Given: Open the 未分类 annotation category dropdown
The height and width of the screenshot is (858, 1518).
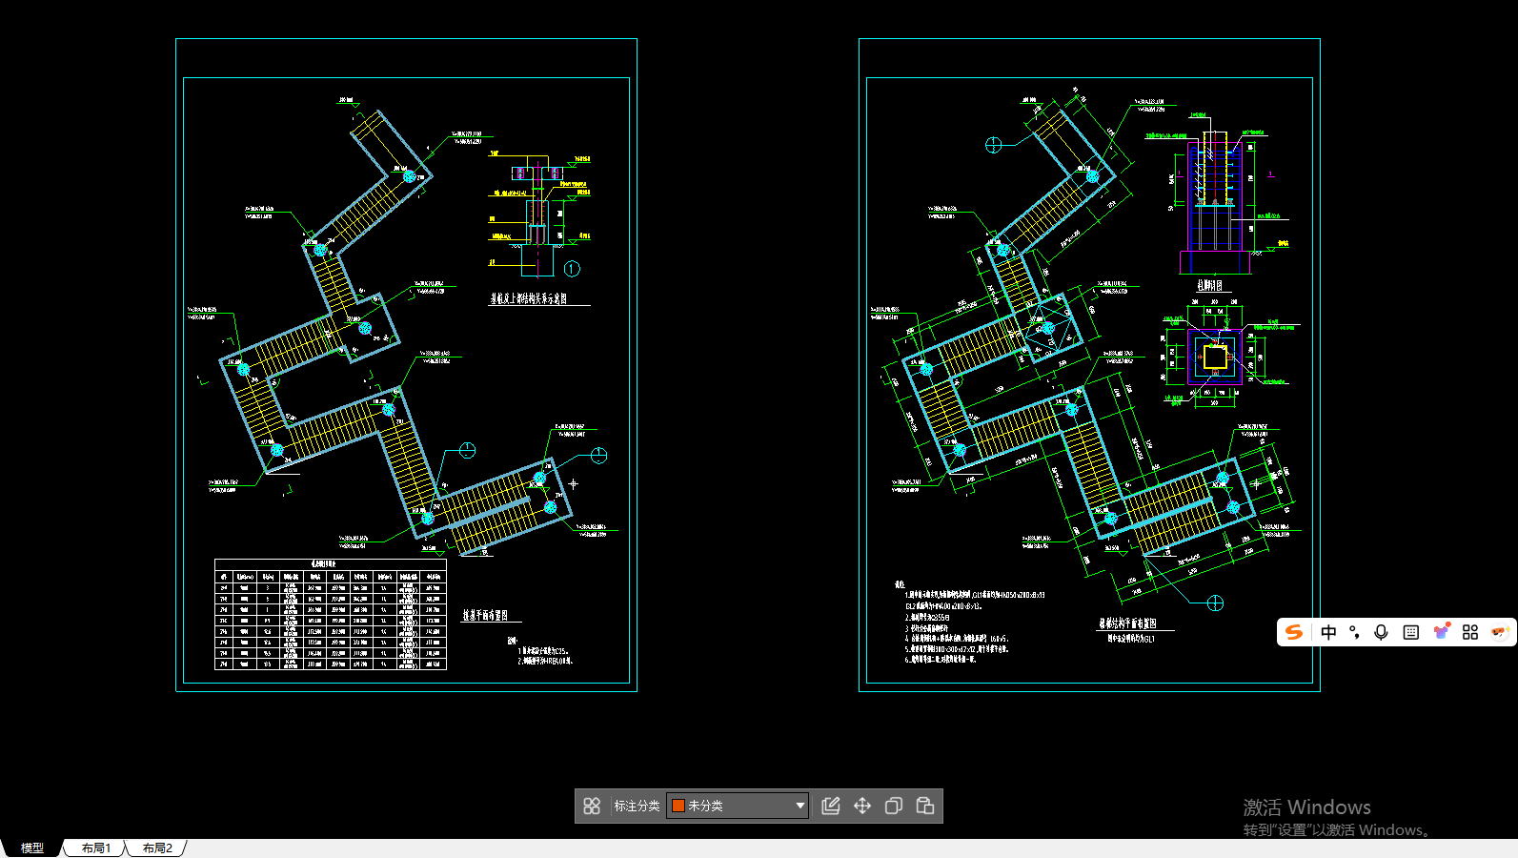Looking at the screenshot, I should click(x=799, y=806).
